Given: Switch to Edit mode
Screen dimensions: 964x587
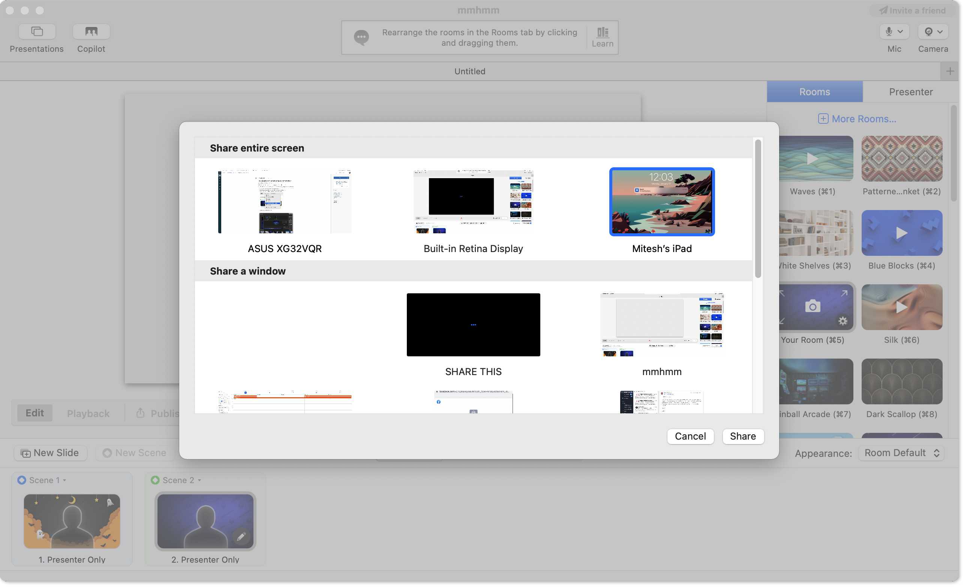Looking at the screenshot, I should 35,413.
